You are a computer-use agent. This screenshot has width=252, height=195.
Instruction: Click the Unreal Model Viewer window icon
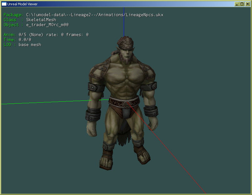(x=4, y=4)
